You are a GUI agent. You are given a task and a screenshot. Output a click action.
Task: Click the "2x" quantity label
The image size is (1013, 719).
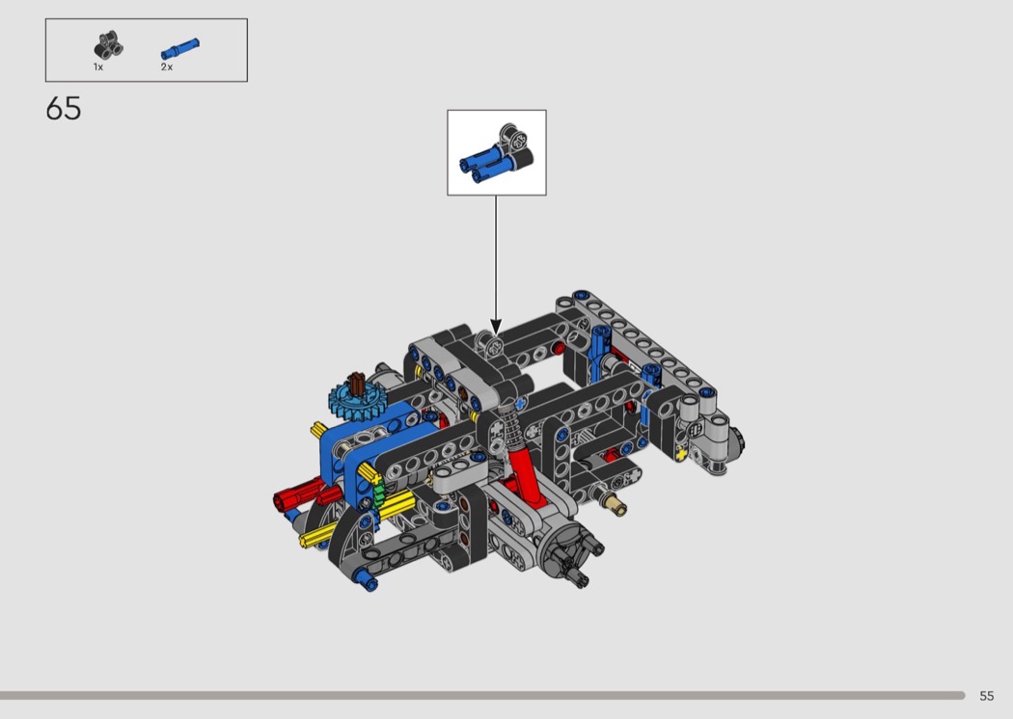click(167, 67)
